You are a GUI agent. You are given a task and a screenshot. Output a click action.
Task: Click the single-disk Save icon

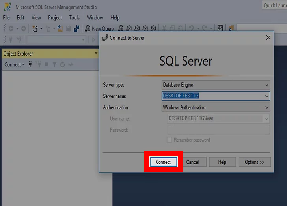69,28
